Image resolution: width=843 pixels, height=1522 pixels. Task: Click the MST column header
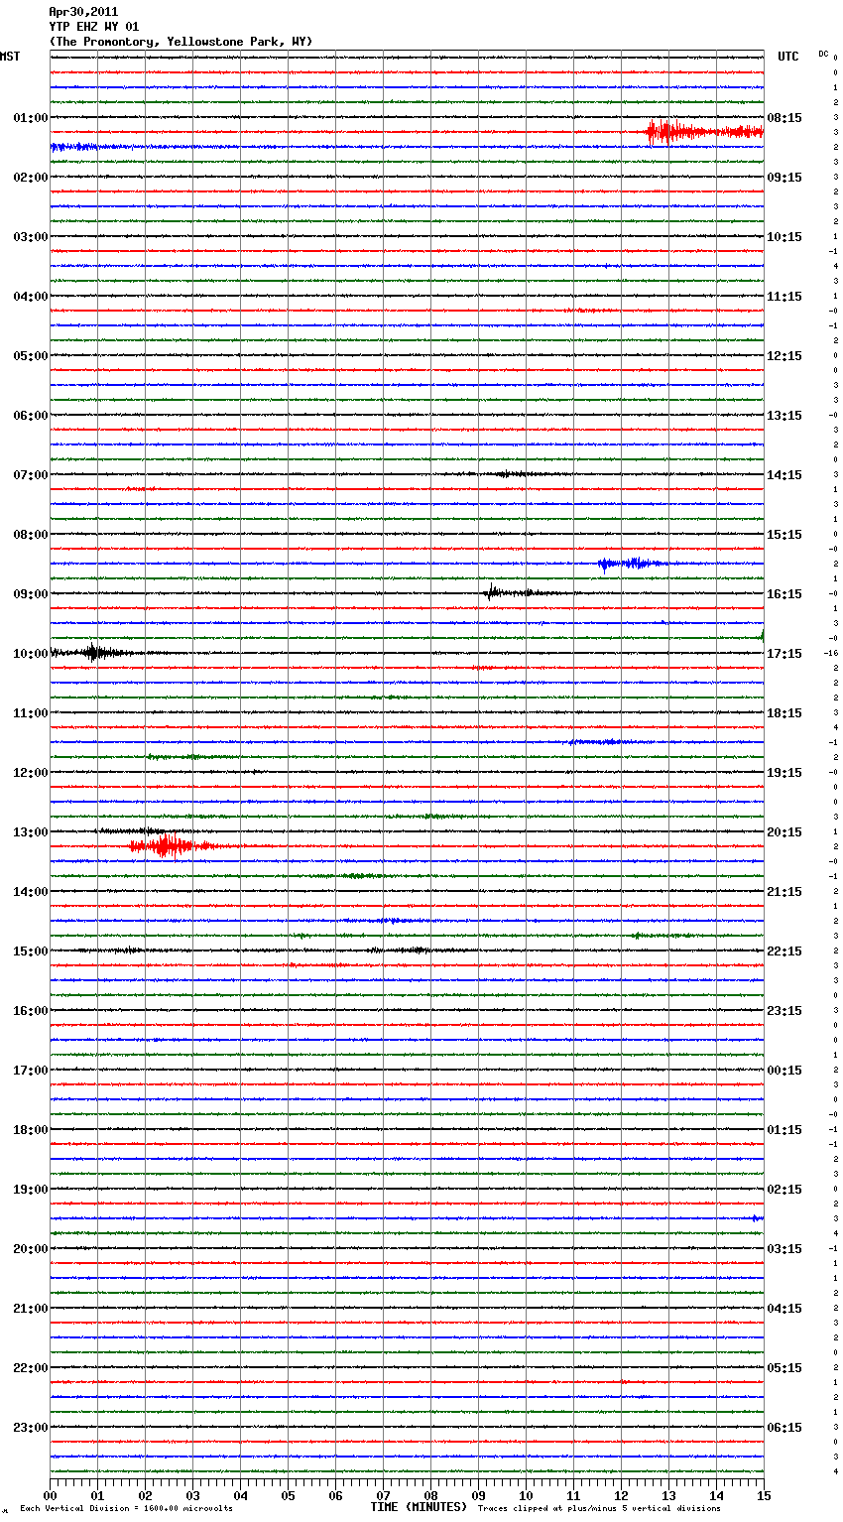coord(10,57)
